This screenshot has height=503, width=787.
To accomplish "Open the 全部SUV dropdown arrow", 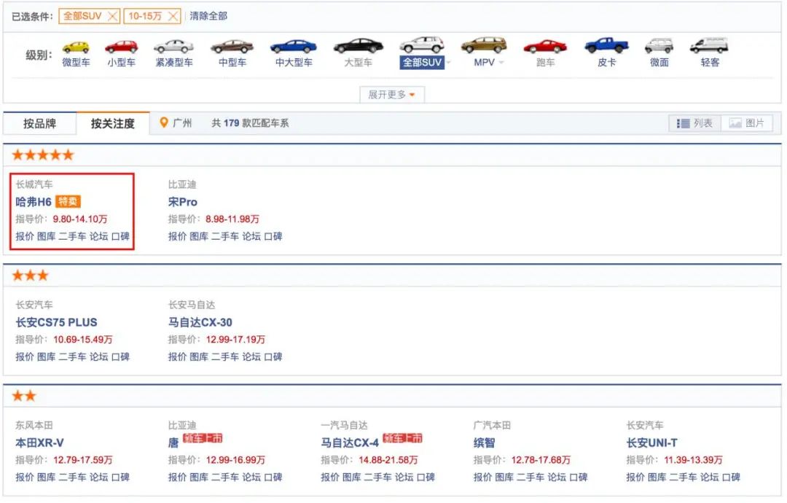I will pyautogui.click(x=449, y=63).
